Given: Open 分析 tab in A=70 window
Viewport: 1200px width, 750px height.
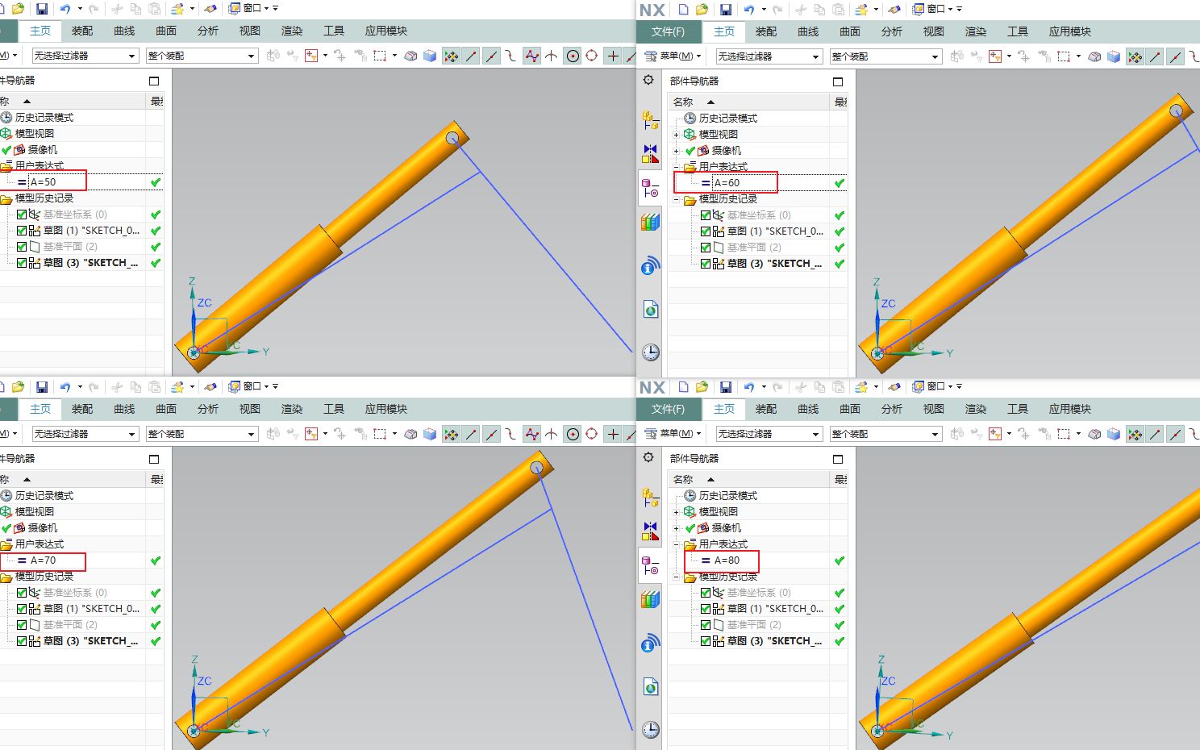Looking at the screenshot, I should pyautogui.click(x=208, y=409).
